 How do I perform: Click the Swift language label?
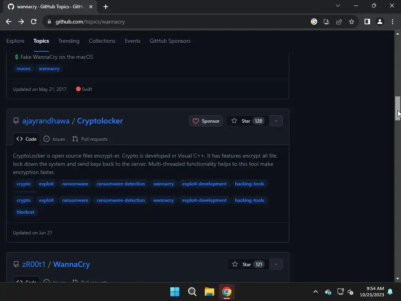pos(84,89)
